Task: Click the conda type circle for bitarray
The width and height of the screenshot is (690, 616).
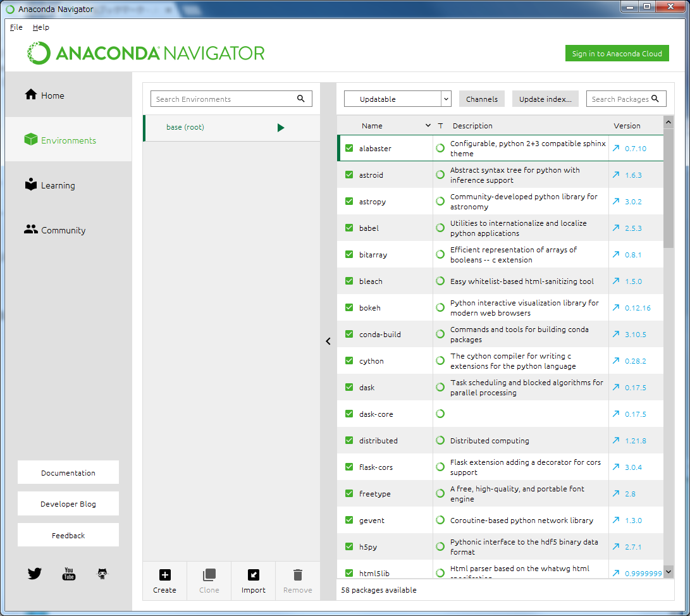Action: pyautogui.click(x=440, y=254)
